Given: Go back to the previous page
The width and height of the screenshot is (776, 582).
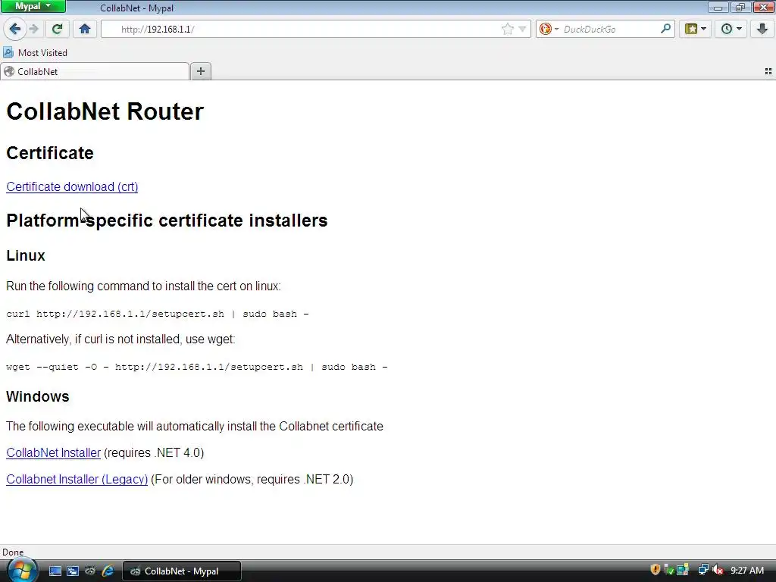Looking at the screenshot, I should click(x=15, y=29).
